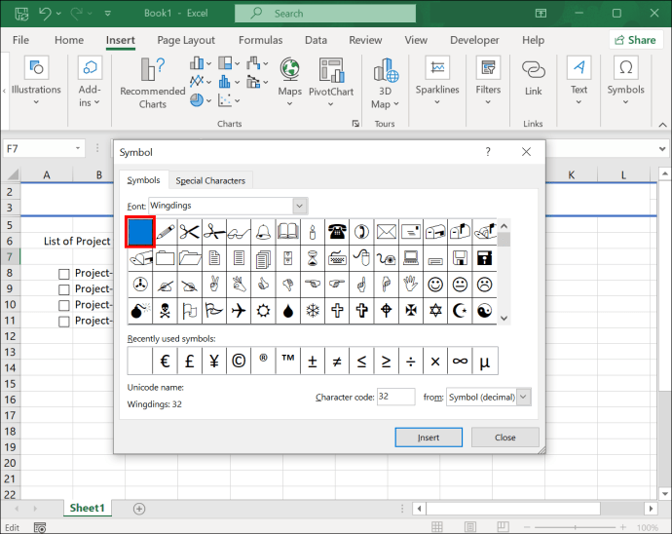Open the Home ribbon tab
The image size is (672, 534).
click(x=69, y=40)
